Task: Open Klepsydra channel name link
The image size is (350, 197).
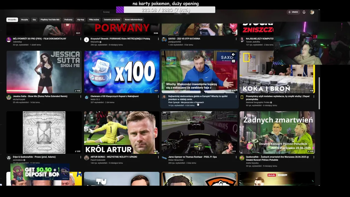Action: pos(95,42)
